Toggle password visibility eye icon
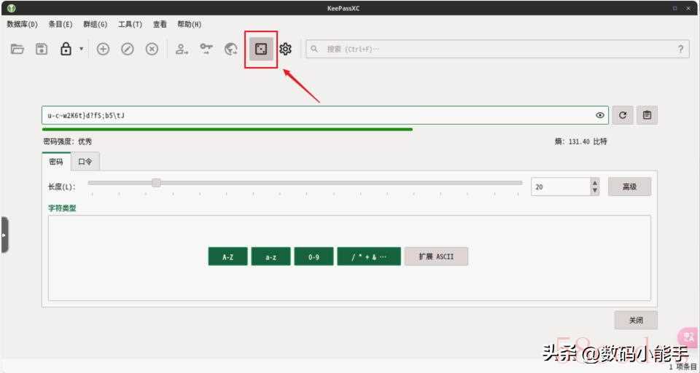The height and width of the screenshot is (373, 700). click(600, 115)
